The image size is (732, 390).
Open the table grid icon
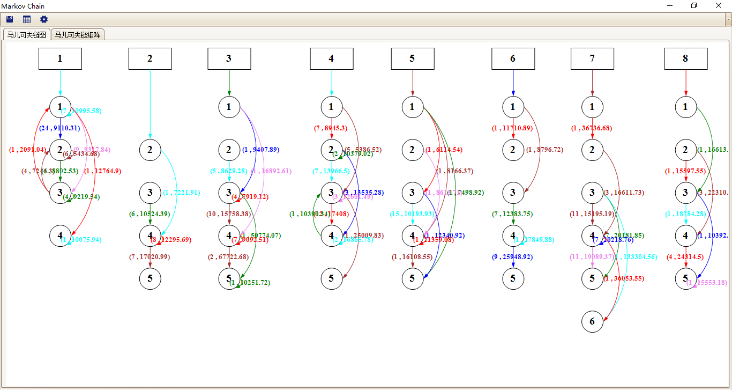27,19
